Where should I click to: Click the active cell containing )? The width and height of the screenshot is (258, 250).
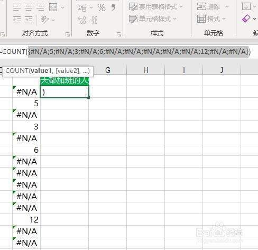64,92
